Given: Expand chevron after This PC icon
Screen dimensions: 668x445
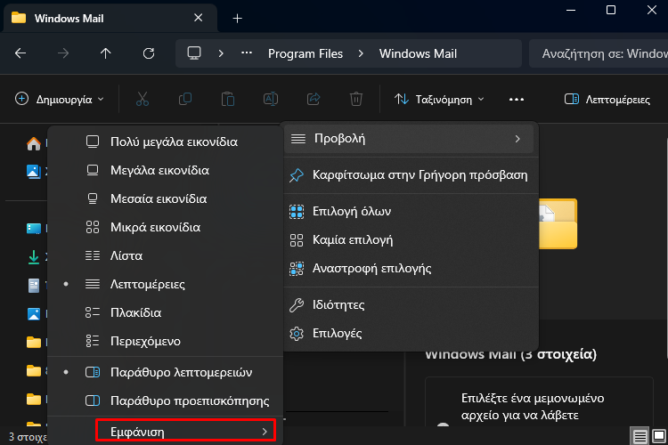Looking at the screenshot, I should point(221,53).
